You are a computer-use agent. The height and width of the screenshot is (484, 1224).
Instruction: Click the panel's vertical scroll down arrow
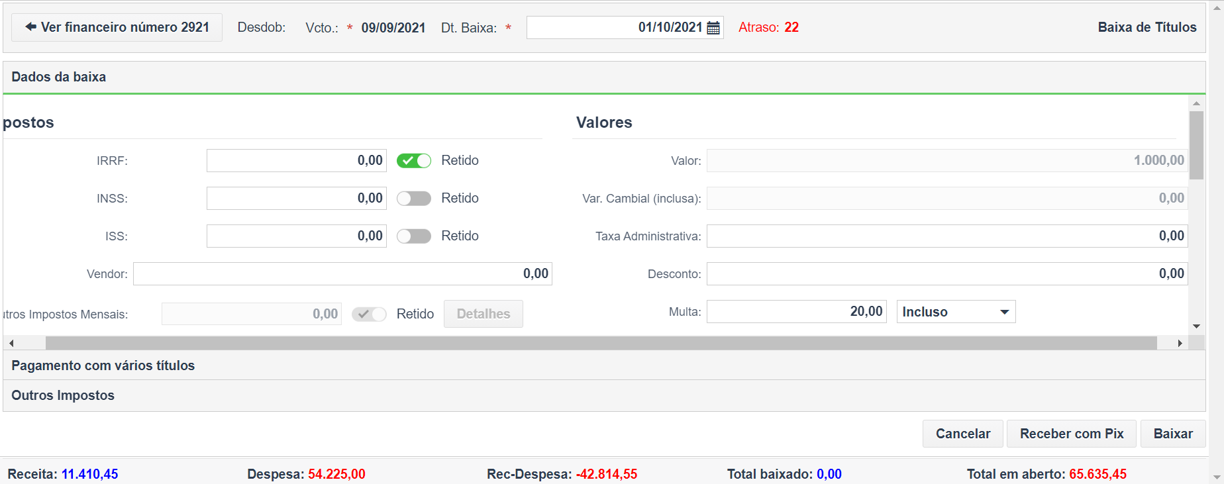pos(1196,326)
